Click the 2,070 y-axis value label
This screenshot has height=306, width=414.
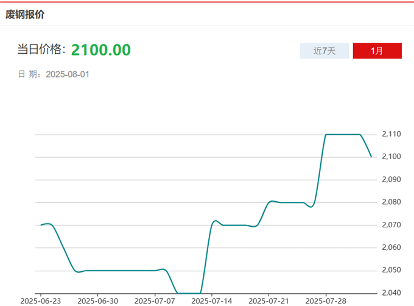[392, 225]
